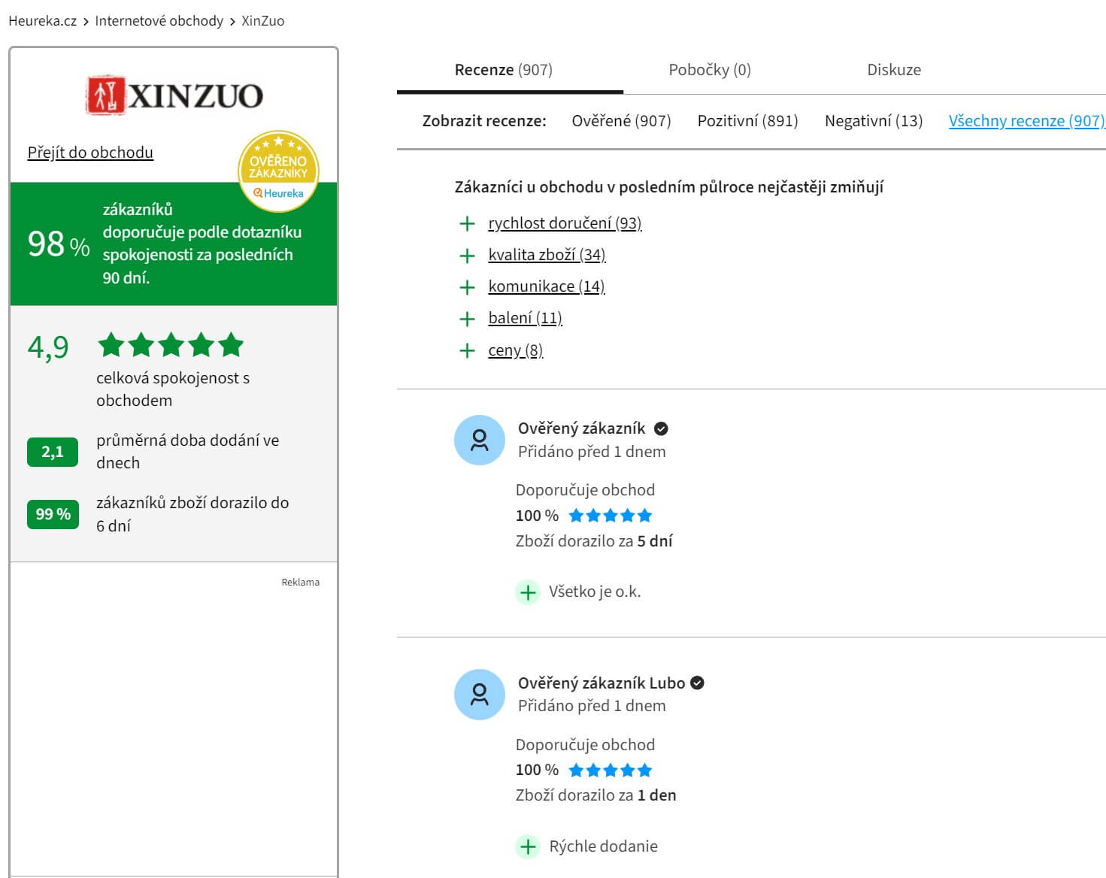
Task: Click the avatar of Ověřený zákazník Lubo
Action: 480,695
